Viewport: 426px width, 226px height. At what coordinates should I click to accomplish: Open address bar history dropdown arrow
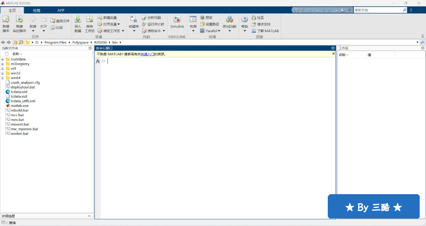click(x=417, y=42)
